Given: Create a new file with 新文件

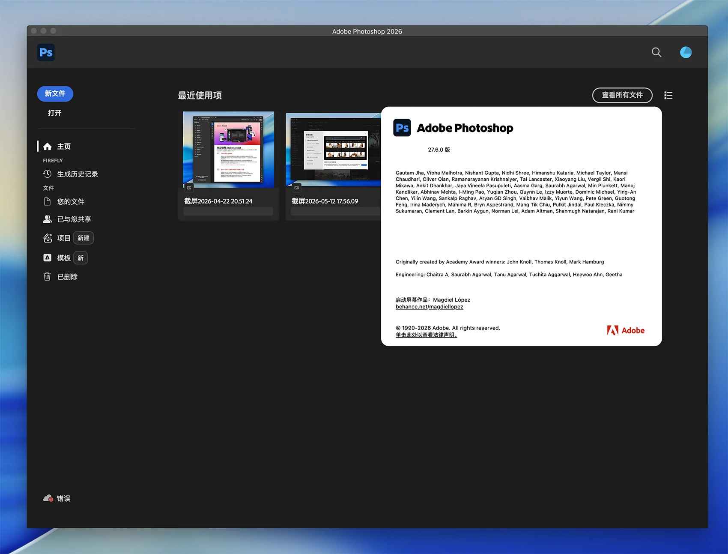Looking at the screenshot, I should (55, 93).
